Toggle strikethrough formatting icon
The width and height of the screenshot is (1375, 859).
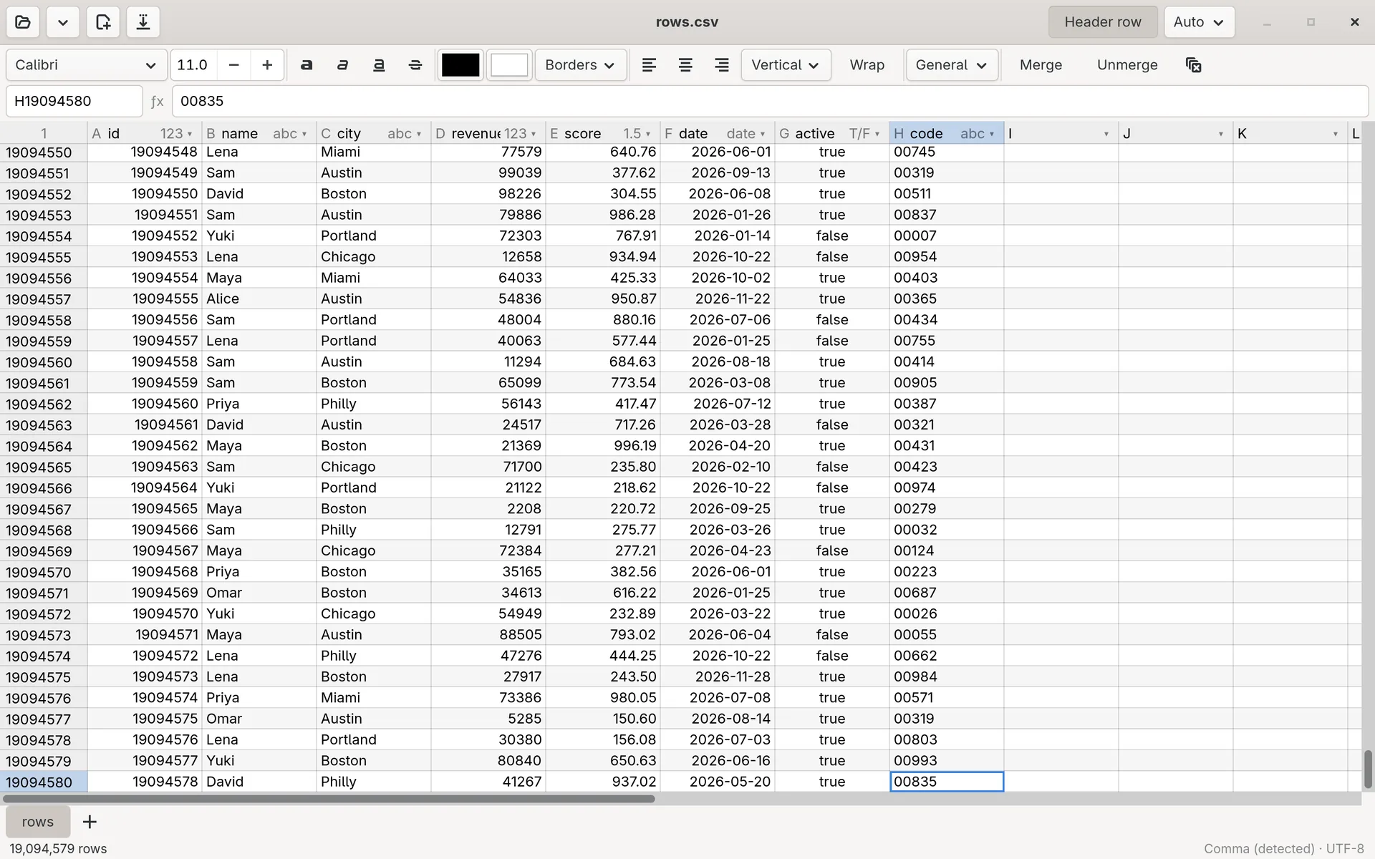[x=415, y=65]
